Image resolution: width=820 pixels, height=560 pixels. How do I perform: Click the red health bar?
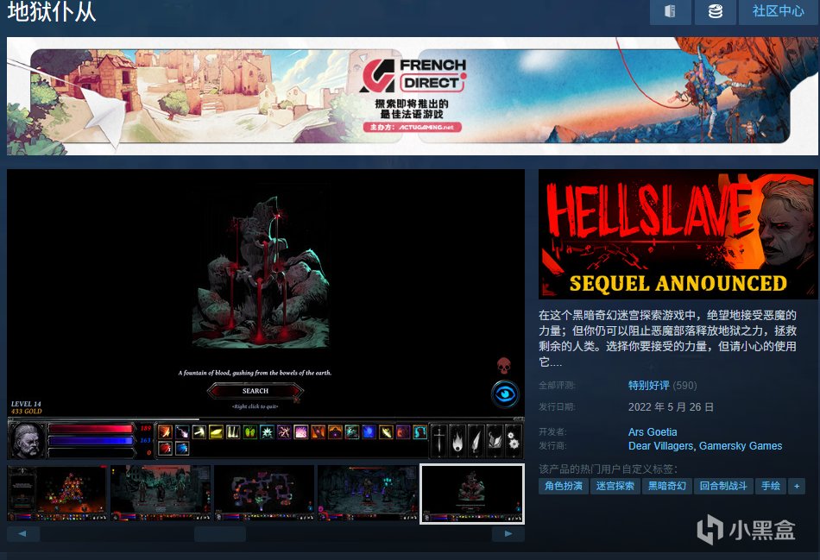click(x=91, y=429)
